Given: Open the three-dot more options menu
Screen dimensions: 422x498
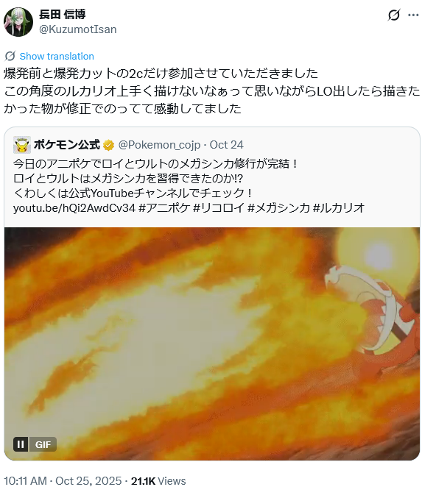Looking at the screenshot, I should click(413, 15).
